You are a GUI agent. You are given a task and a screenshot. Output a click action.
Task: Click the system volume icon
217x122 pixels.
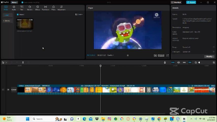204,119
